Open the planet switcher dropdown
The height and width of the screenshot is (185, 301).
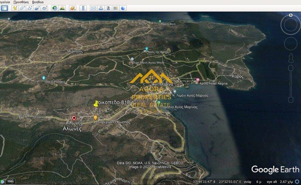pyautogui.click(x=73, y=8)
